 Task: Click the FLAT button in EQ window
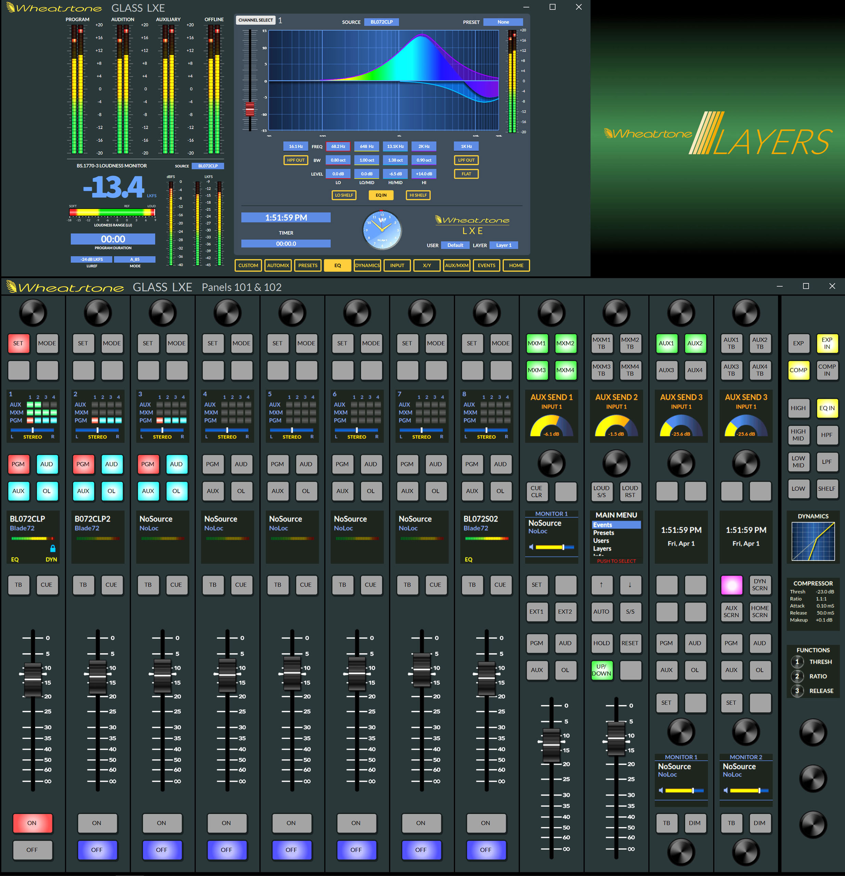coord(466,174)
